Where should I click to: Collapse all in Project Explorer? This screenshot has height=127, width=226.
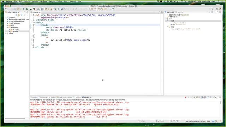(17, 15)
